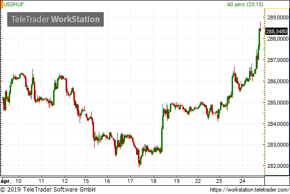Screen dimensions: 290x194
Task: Click date 19 on the time axis
Action: click(177, 181)
